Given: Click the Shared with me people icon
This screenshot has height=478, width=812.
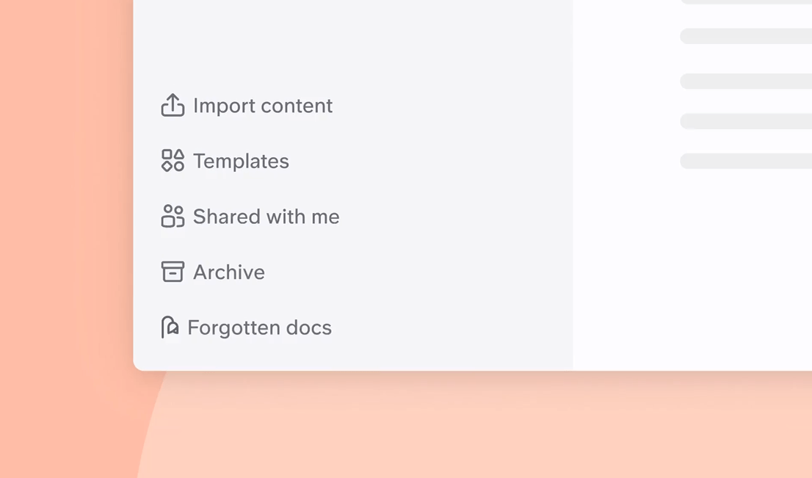Looking at the screenshot, I should click(x=172, y=216).
